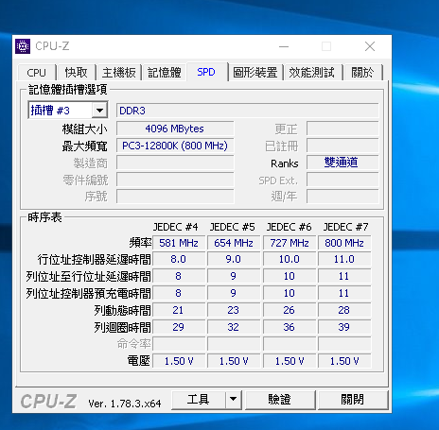The height and width of the screenshot is (430, 439).
Task: Click the empty 零件編號 field
Action: point(175,180)
